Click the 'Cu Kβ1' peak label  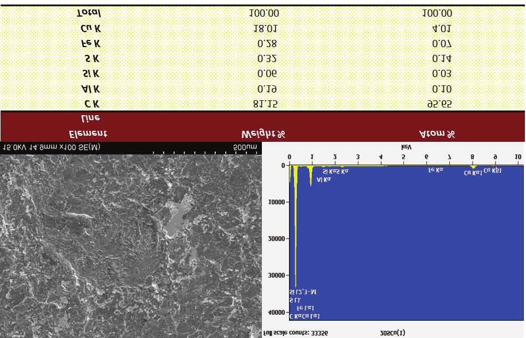click(x=493, y=171)
